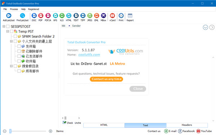Select the 已发送邮件 checkbox

pyautogui.click(x=19, y=56)
